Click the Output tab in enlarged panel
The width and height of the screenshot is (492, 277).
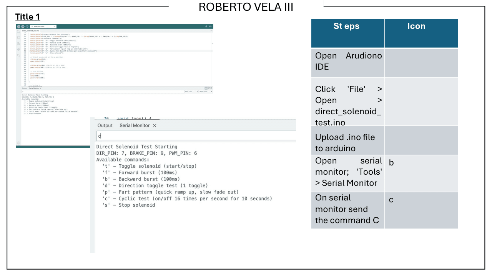(105, 125)
